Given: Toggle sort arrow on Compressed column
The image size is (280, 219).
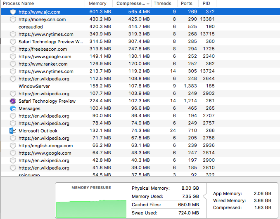Looking at the screenshot, I should (148, 4).
